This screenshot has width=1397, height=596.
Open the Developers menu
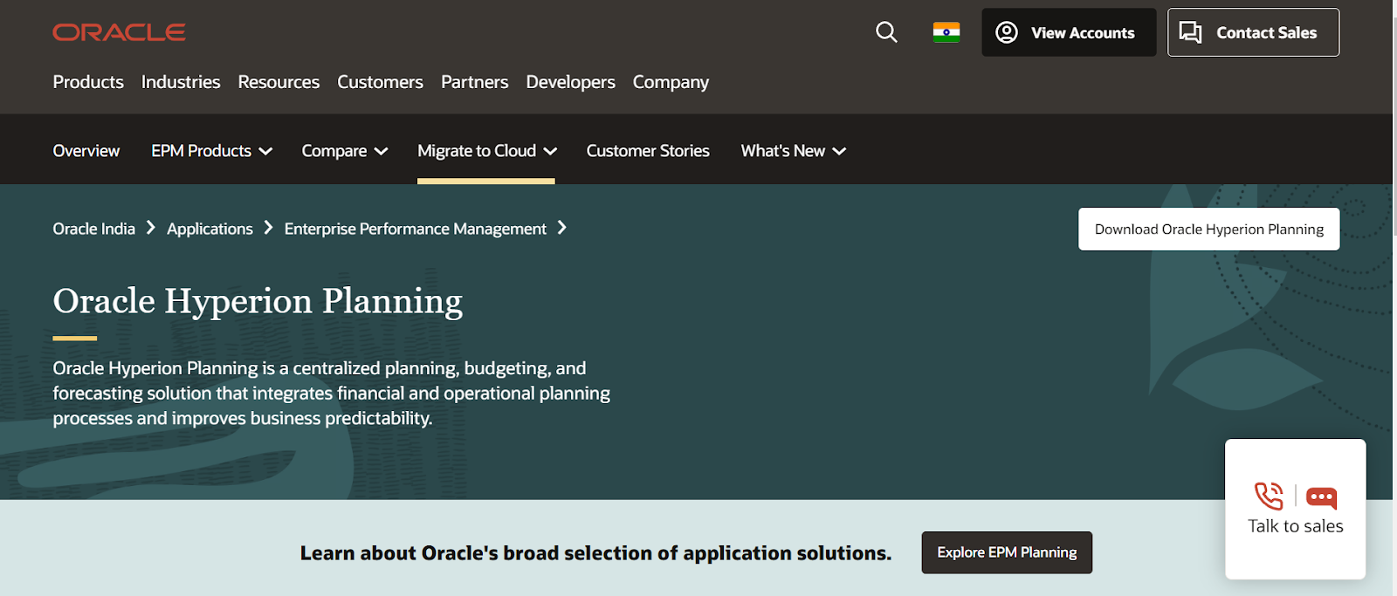pos(570,82)
